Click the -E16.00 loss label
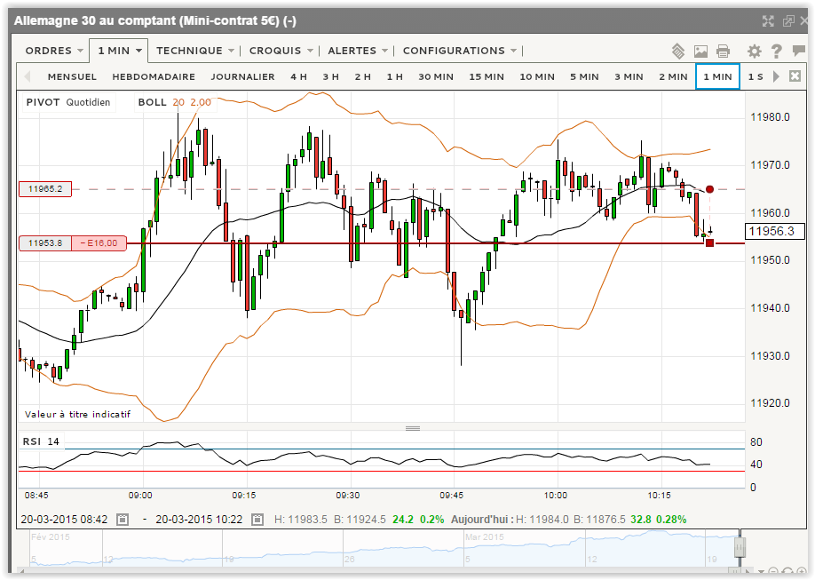Screen dimensions: 815x580 click(99, 242)
